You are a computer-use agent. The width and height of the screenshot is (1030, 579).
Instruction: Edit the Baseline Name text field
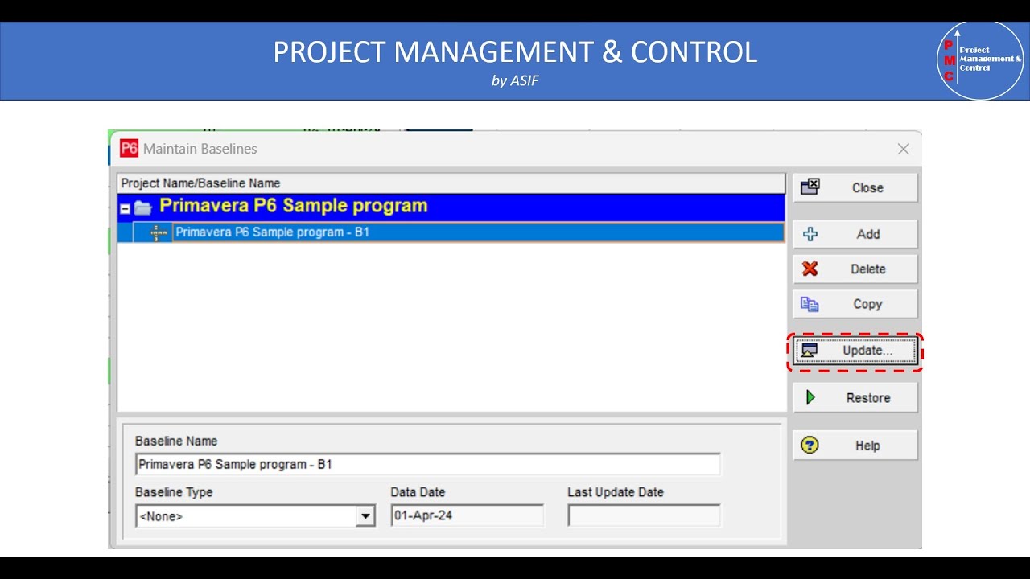point(428,465)
